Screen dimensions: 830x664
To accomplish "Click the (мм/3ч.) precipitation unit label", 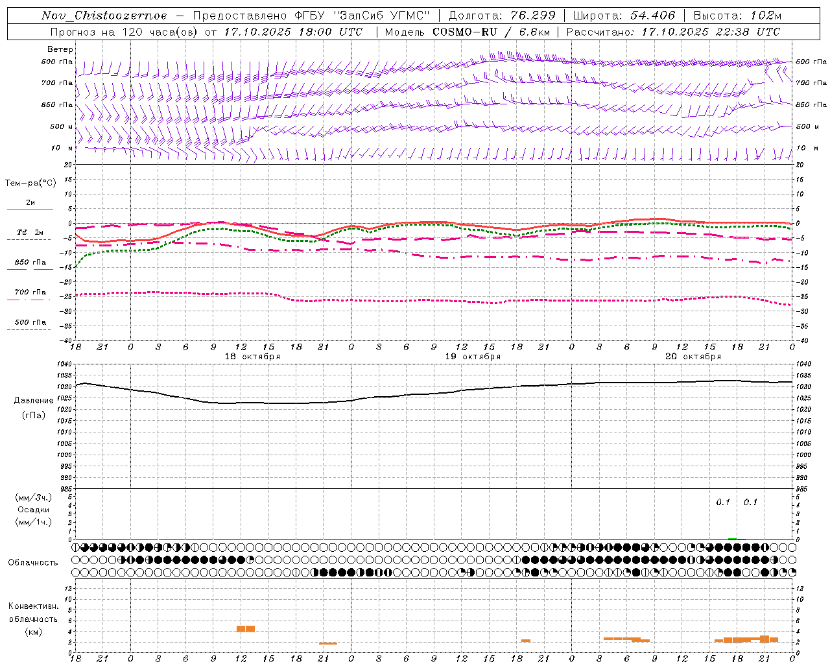I will [x=34, y=497].
